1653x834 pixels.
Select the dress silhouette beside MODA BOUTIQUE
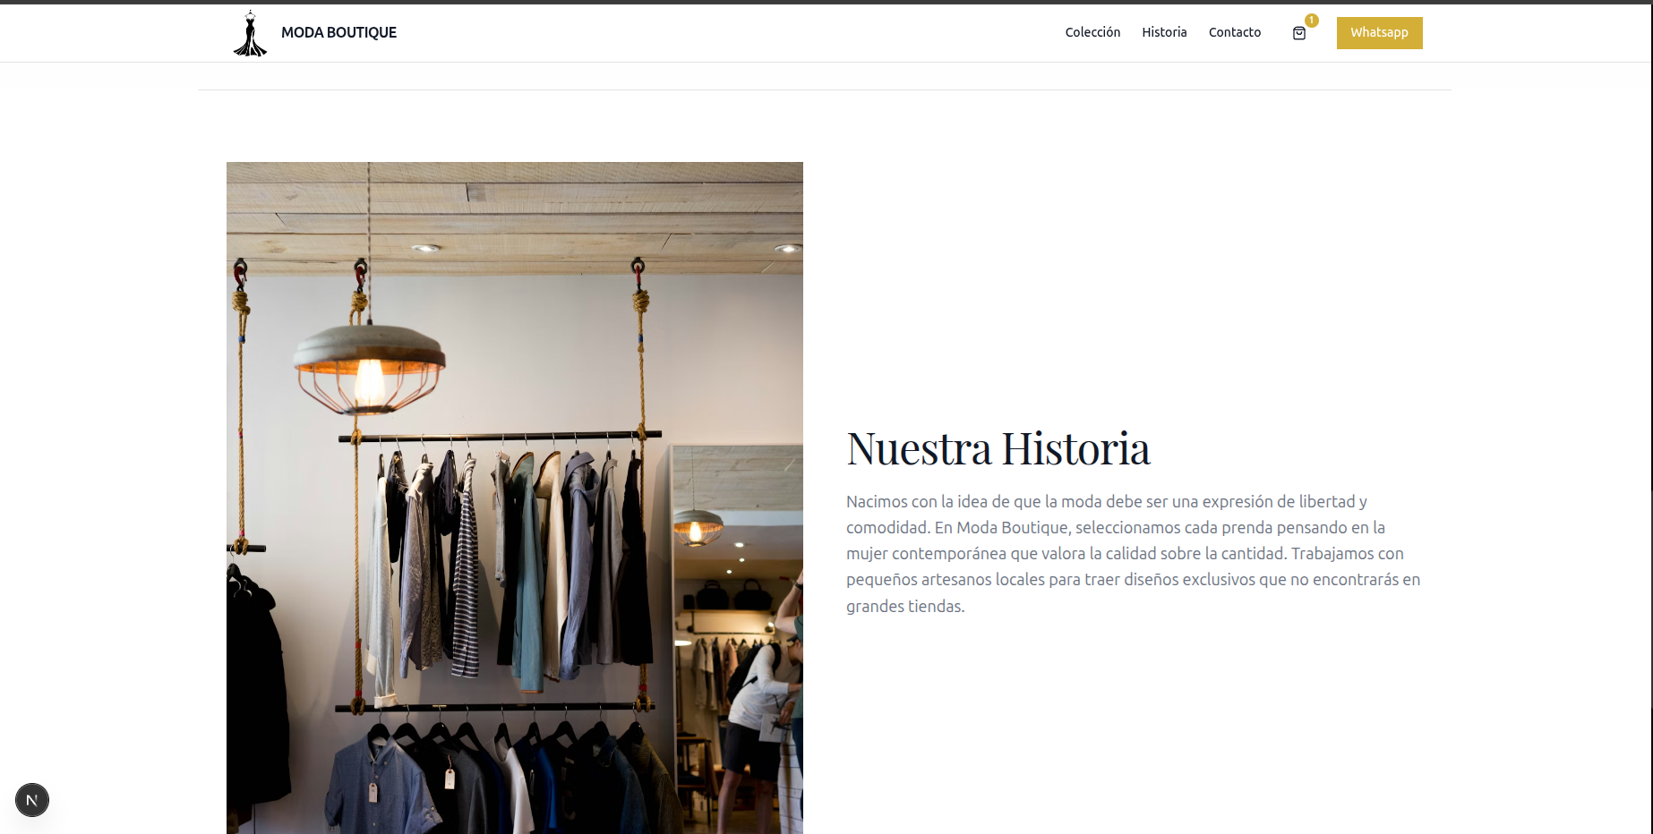pyautogui.click(x=250, y=32)
